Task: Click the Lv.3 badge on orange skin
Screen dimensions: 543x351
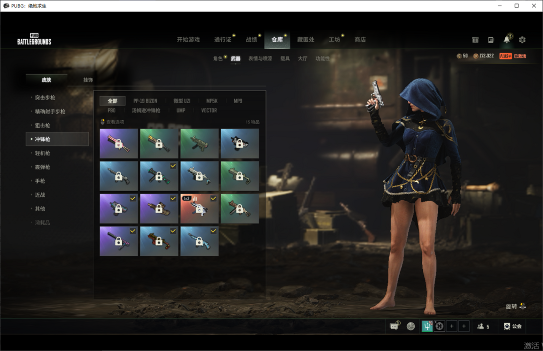Action: point(187,198)
